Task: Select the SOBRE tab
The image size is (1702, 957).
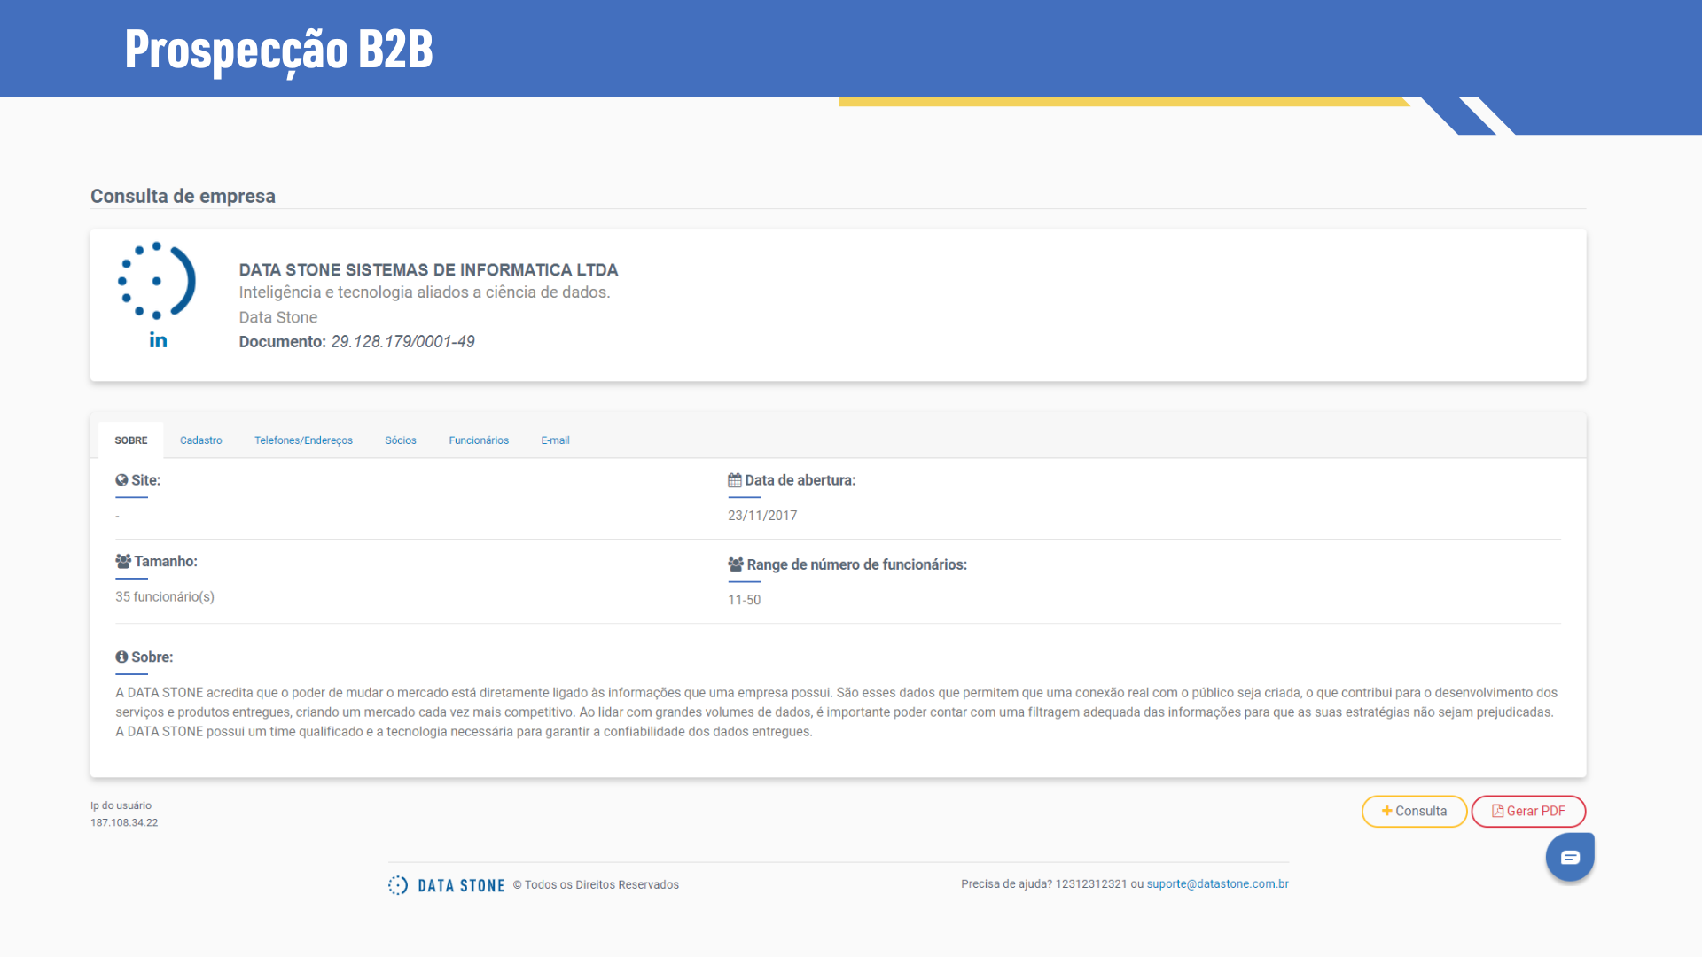Action: pos(131,440)
